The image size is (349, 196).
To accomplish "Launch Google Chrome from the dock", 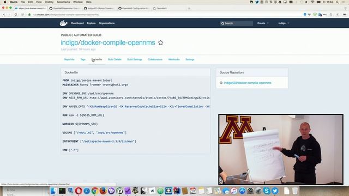I will click(x=95, y=191).
